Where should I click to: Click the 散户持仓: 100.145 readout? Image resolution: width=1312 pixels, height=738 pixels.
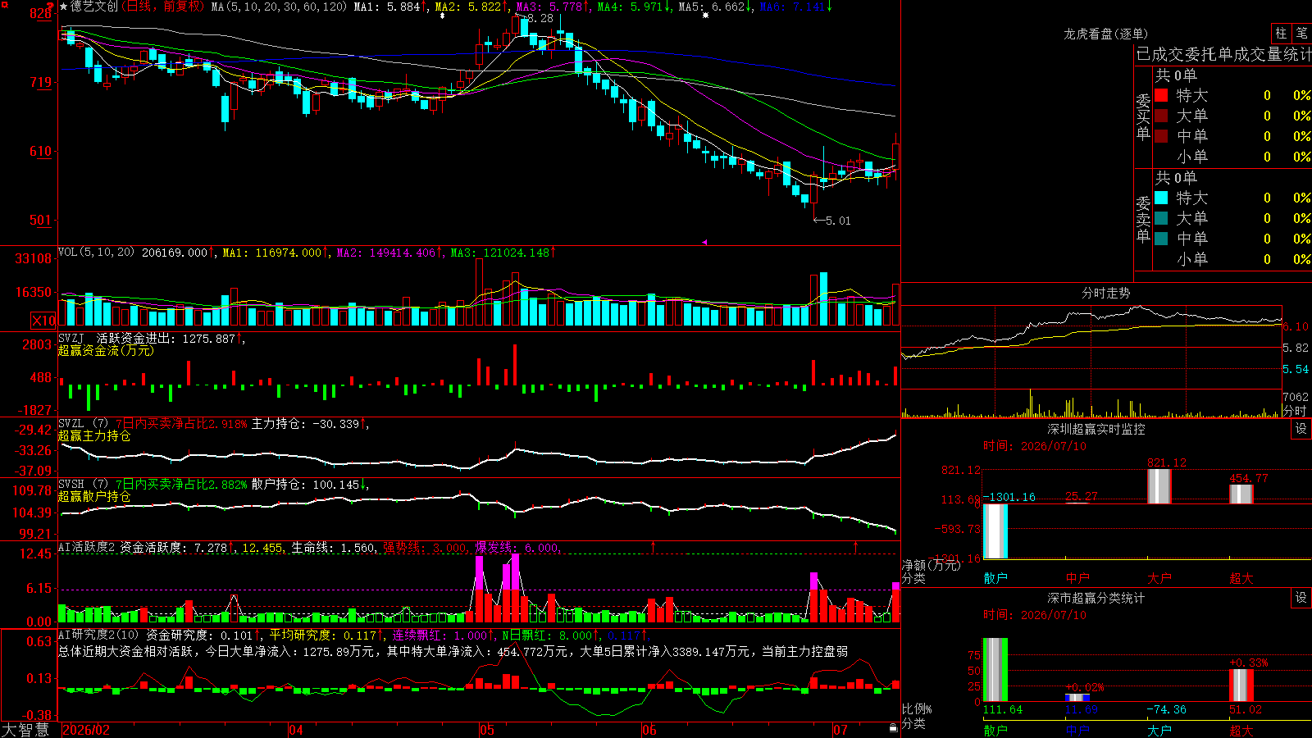pyautogui.click(x=310, y=485)
